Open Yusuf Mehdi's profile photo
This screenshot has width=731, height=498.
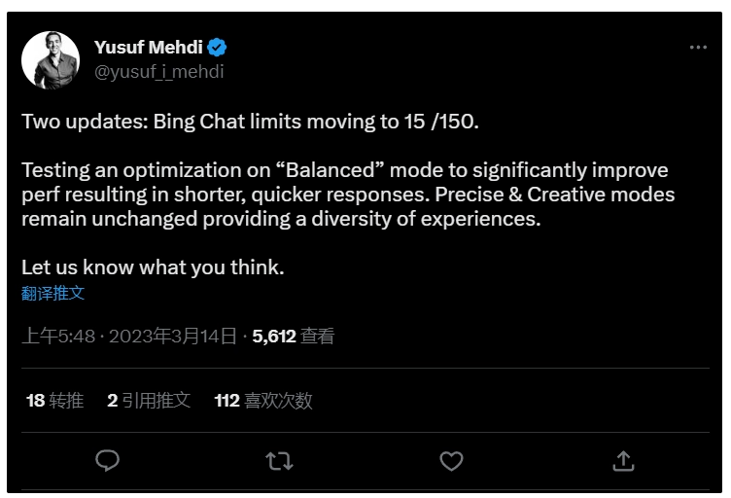pos(51,59)
